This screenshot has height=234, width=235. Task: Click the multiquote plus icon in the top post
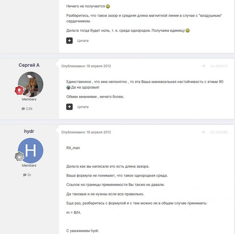[69, 41]
